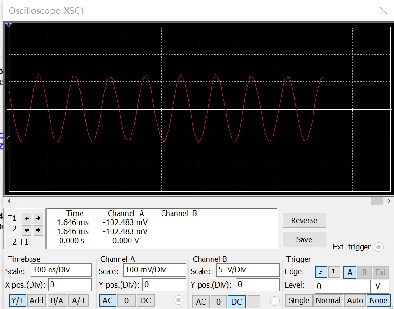This screenshot has width=394, height=309.
Task: Switch timebase mode to Add
Action: click(37, 300)
